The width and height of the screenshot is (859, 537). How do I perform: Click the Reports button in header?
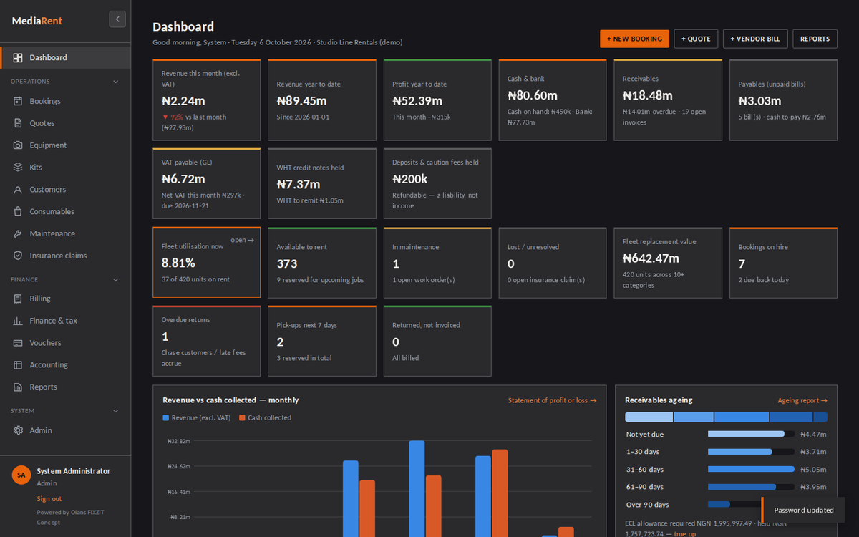815,39
